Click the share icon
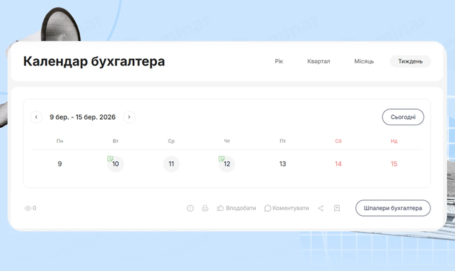The width and height of the screenshot is (455, 271). click(321, 208)
